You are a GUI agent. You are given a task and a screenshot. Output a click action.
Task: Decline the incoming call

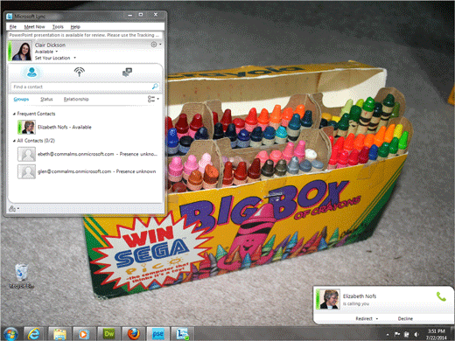click(x=405, y=318)
